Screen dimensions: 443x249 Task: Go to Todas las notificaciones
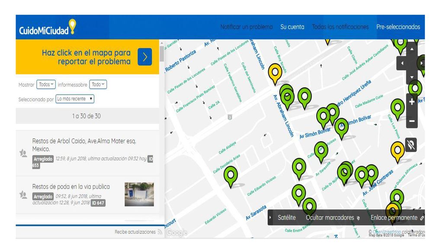tap(340, 27)
